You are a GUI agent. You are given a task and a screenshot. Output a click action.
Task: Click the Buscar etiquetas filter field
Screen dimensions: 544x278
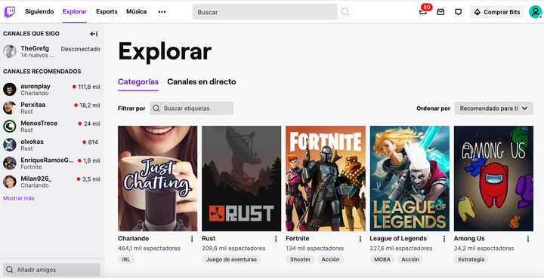tap(191, 108)
